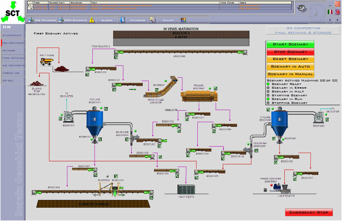Click the yellow alarm warning triangle icon
The image size is (342, 221).
92,20
